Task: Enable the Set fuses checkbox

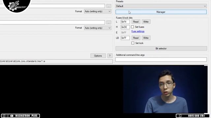Action: click(133, 27)
